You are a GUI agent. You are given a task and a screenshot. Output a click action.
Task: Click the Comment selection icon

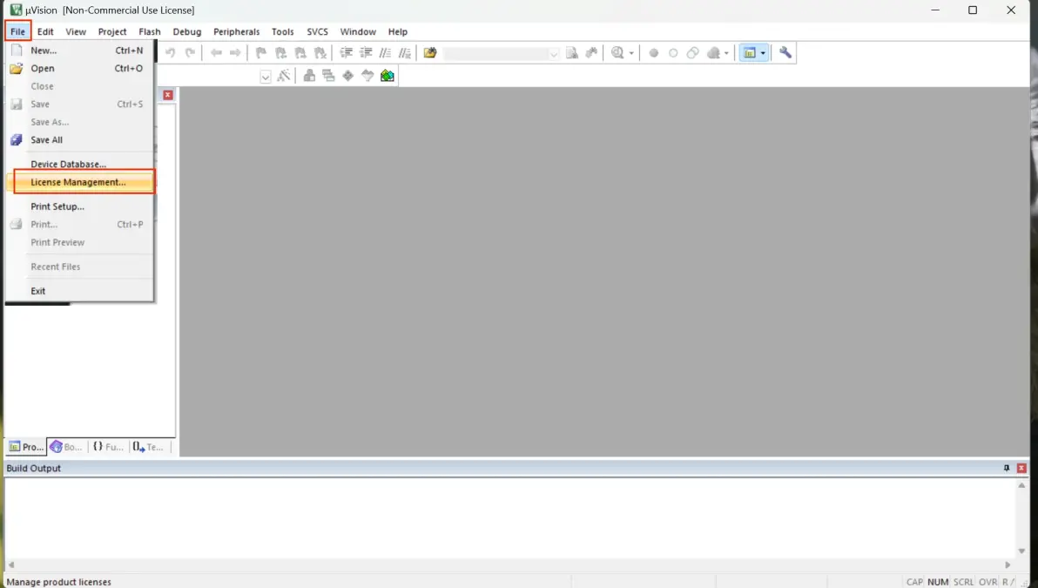[385, 53]
